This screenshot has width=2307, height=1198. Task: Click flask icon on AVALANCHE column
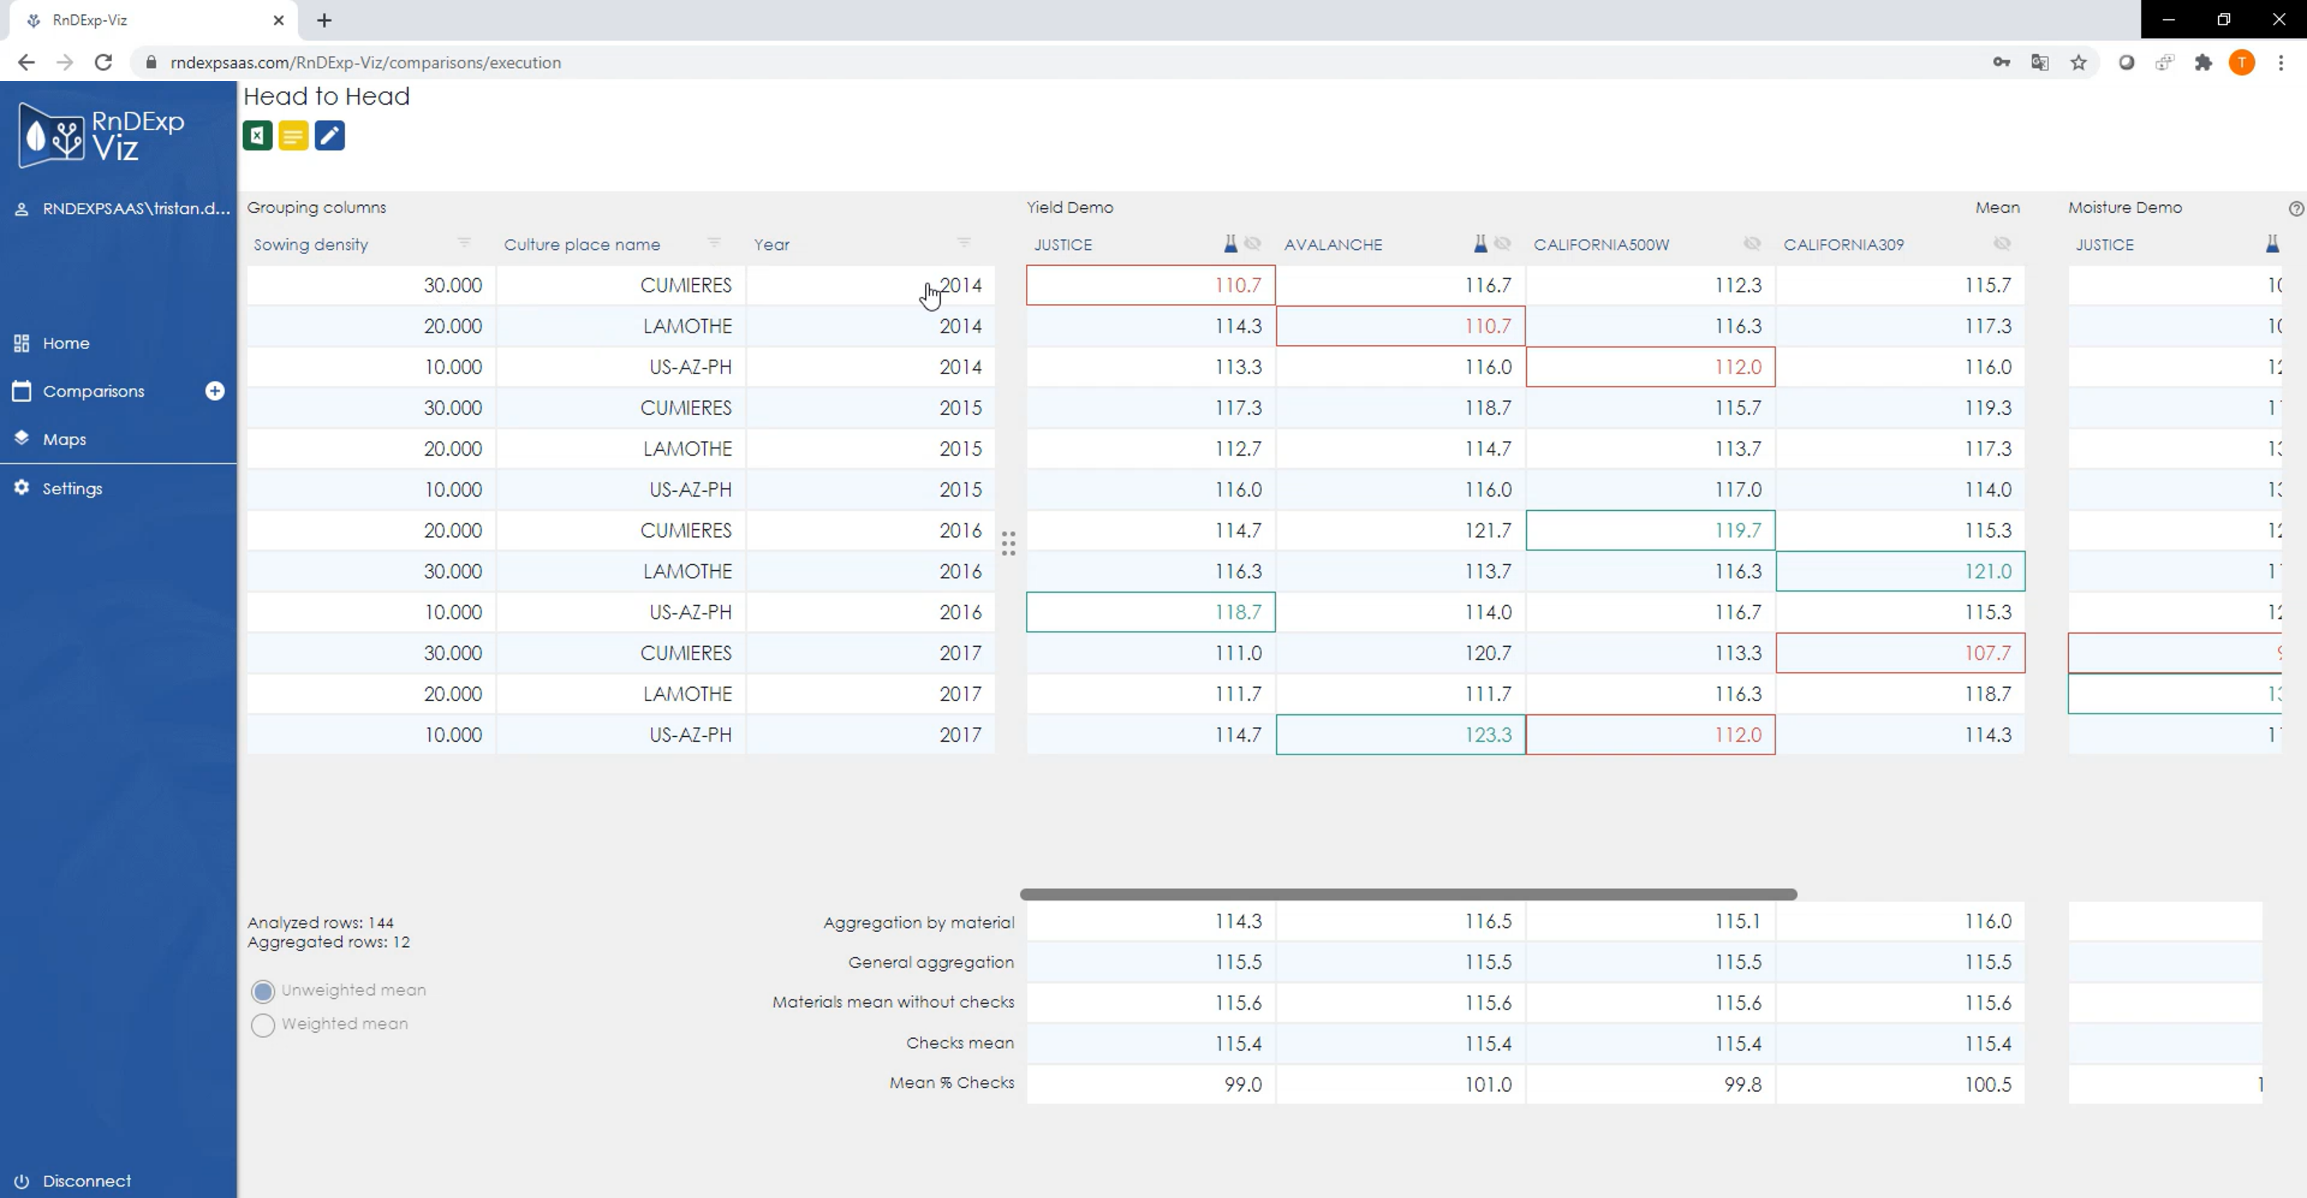[1480, 244]
